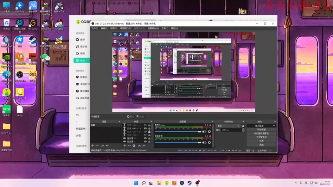Image resolution: width=333 pixels, height=187 pixels.
Task: Open Search from the taskbar
Action: 144,183
